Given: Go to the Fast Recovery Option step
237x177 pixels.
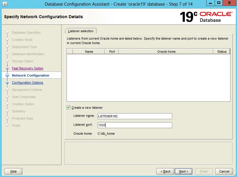Looking at the screenshot, I should (27, 68).
